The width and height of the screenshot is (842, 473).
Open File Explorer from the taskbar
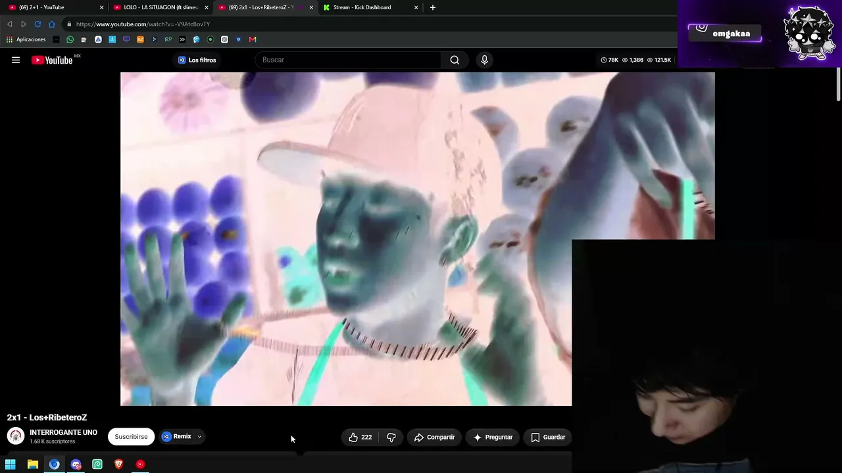32,464
